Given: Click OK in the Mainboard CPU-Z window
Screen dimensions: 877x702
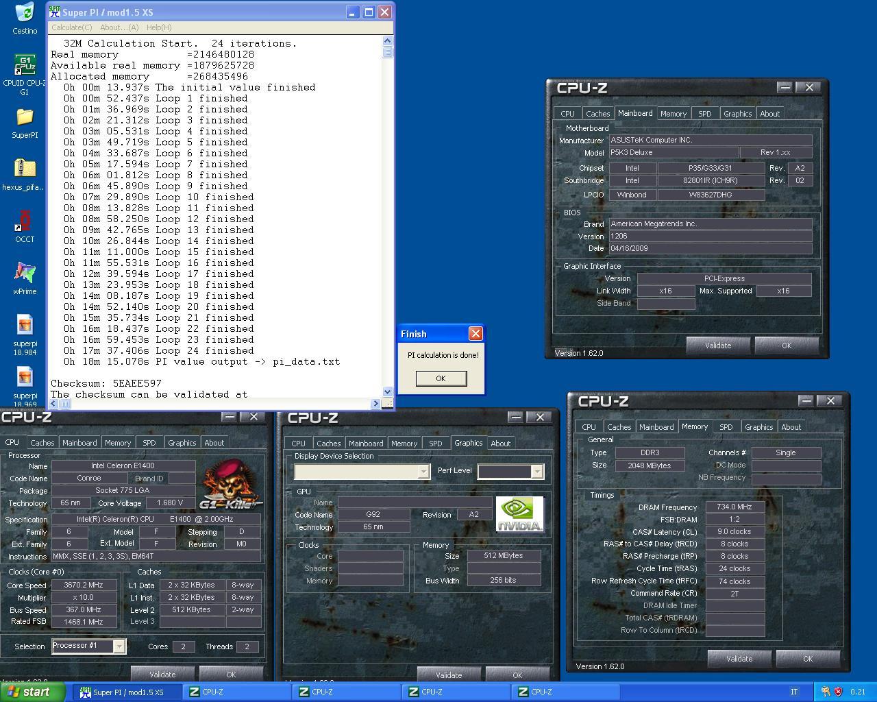Looking at the screenshot, I should (x=787, y=346).
